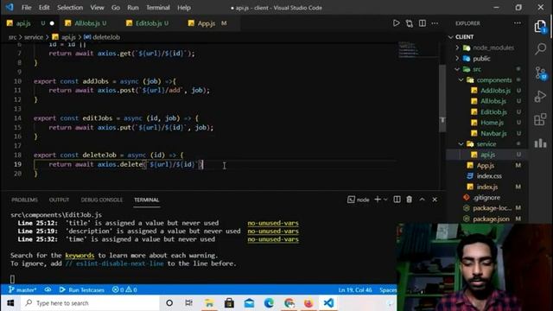Click the code minimap preview

point(418,49)
